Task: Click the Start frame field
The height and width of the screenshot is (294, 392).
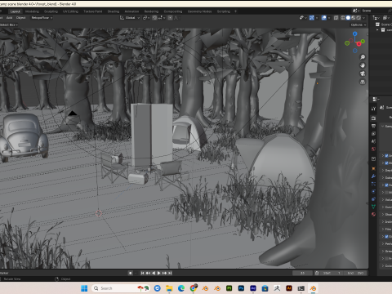Action: coord(332,273)
